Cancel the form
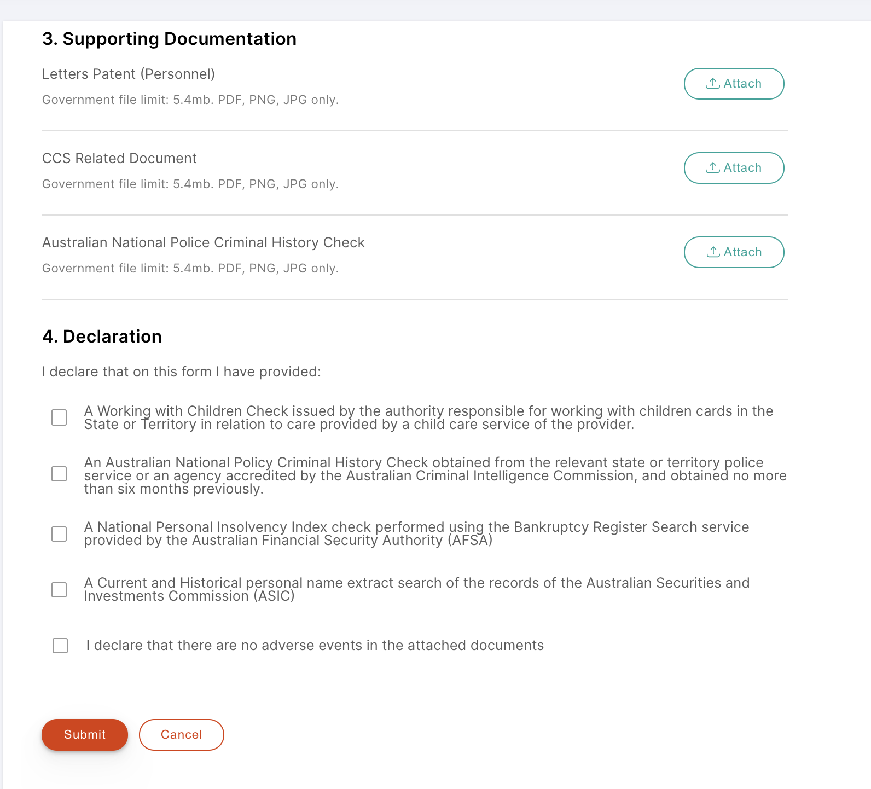The image size is (871, 789). (x=181, y=735)
